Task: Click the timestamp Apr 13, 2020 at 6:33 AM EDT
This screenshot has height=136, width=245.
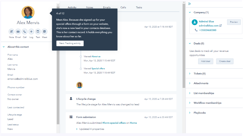Action: click(159, 117)
